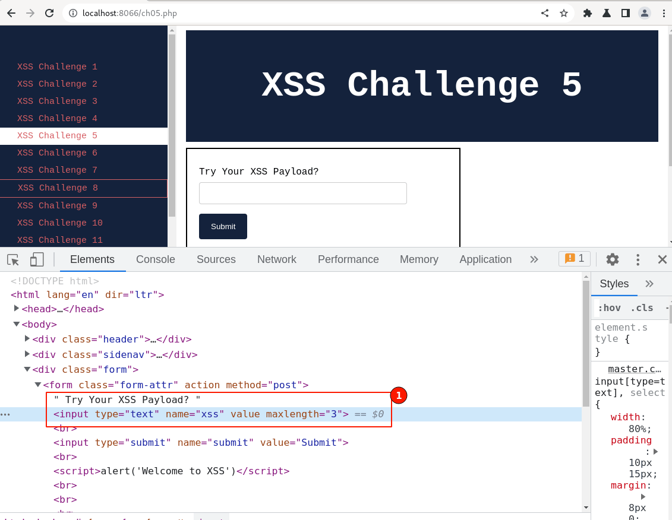
Task: Toggle the :hov element state panel
Action: point(609,307)
